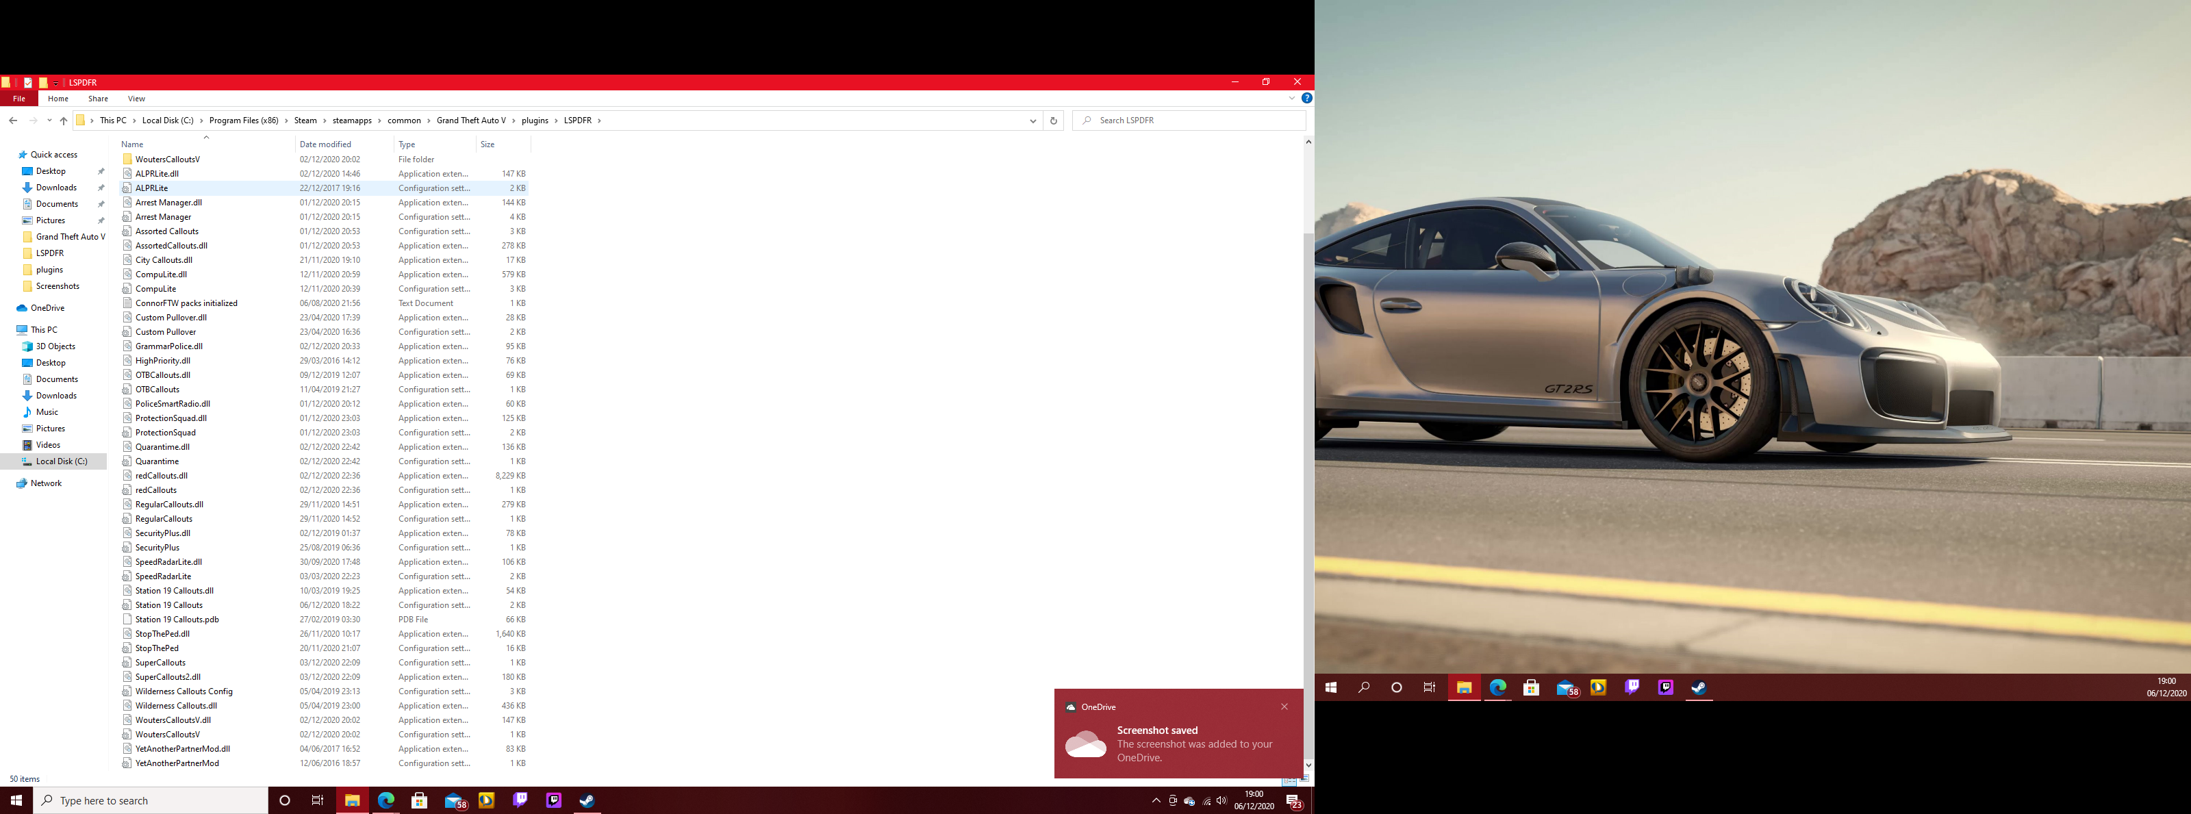Open the File menu tab
The width and height of the screenshot is (2191, 814).
point(18,99)
